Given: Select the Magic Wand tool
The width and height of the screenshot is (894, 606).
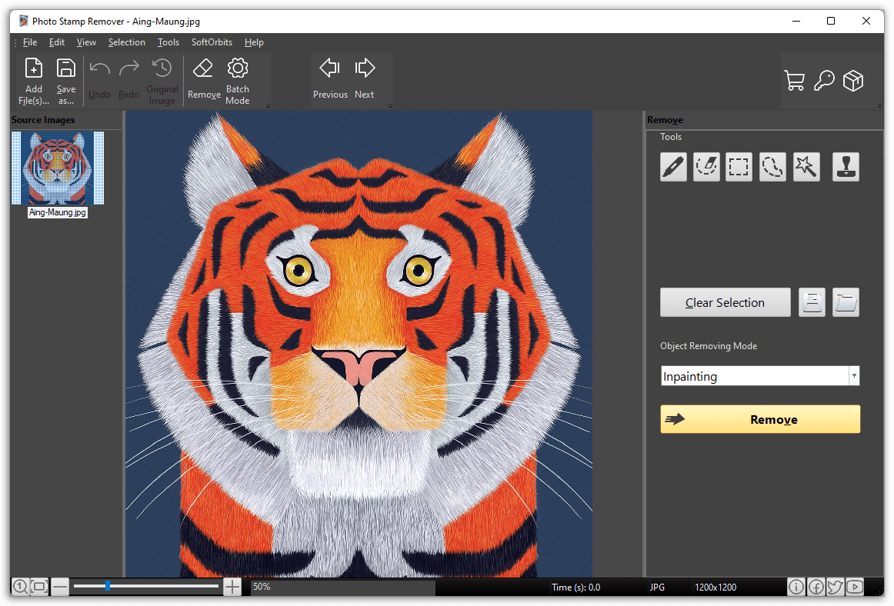Looking at the screenshot, I should [806, 167].
